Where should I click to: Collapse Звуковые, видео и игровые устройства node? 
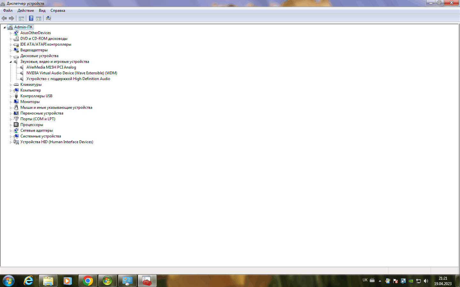pos(11,62)
